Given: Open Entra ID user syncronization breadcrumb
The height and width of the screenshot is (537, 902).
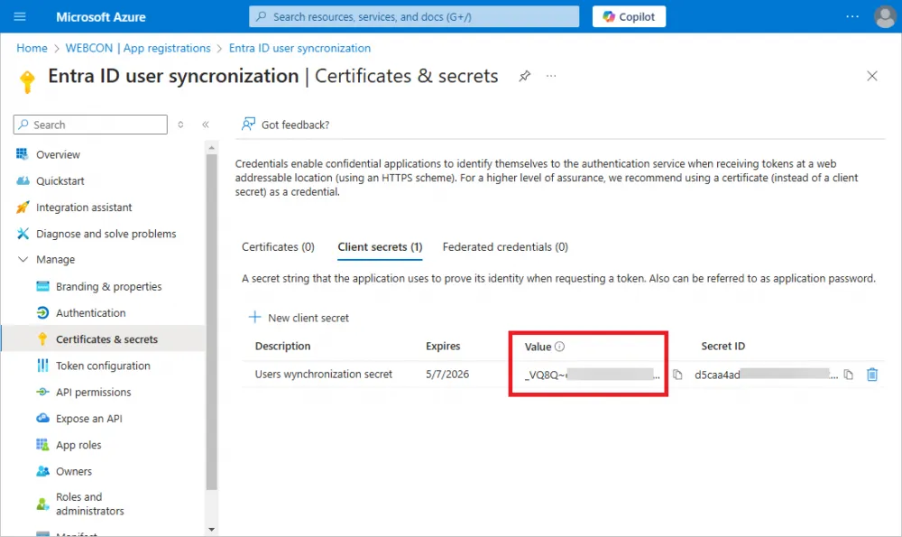Looking at the screenshot, I should point(299,49).
